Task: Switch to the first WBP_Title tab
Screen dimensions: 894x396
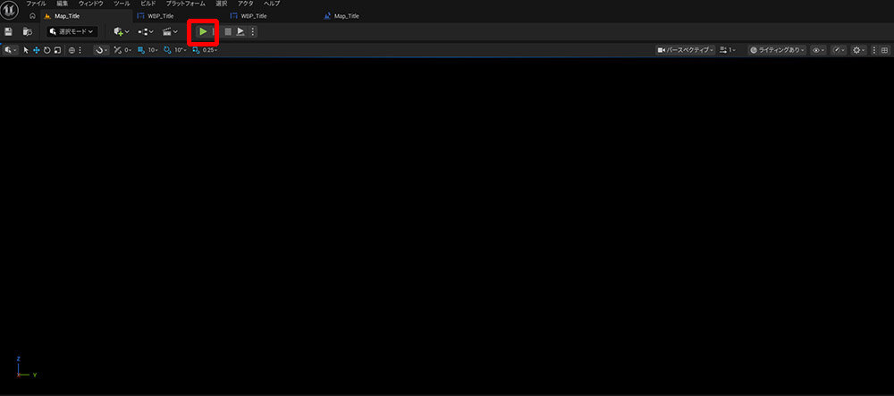Action: [x=160, y=16]
